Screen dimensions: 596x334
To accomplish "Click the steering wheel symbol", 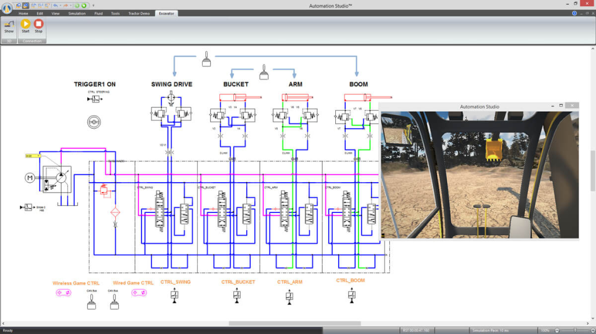I will pyautogui.click(x=94, y=122).
